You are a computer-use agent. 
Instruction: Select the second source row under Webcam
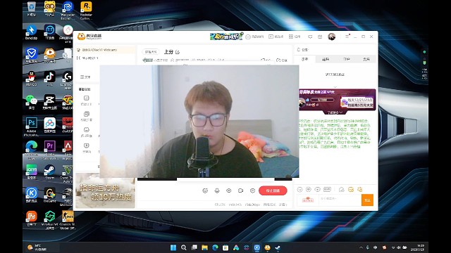[105, 58]
